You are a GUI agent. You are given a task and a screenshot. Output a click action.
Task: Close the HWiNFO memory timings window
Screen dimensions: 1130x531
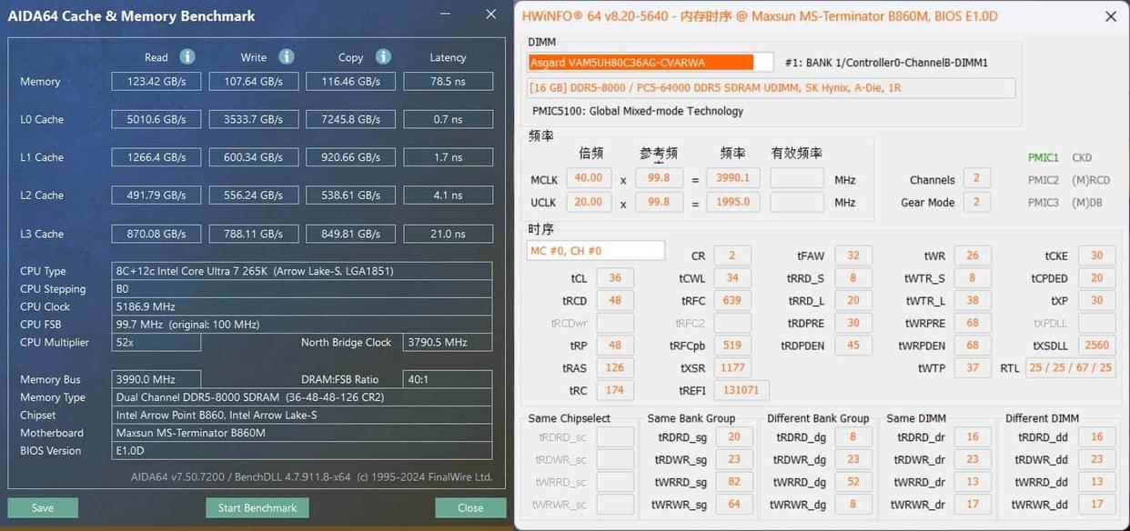[1111, 16]
